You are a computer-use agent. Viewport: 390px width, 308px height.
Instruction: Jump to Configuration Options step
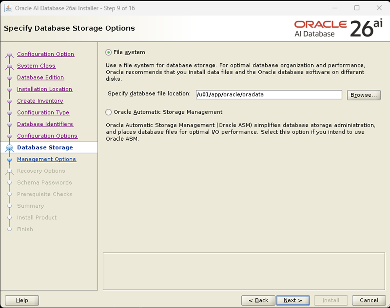pos(47,135)
